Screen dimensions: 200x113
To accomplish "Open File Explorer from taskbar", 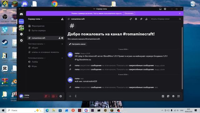I will point(54,110).
